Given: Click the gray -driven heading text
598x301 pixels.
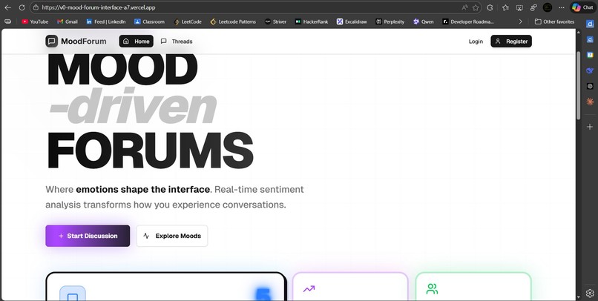Looking at the screenshot, I should [133, 106].
